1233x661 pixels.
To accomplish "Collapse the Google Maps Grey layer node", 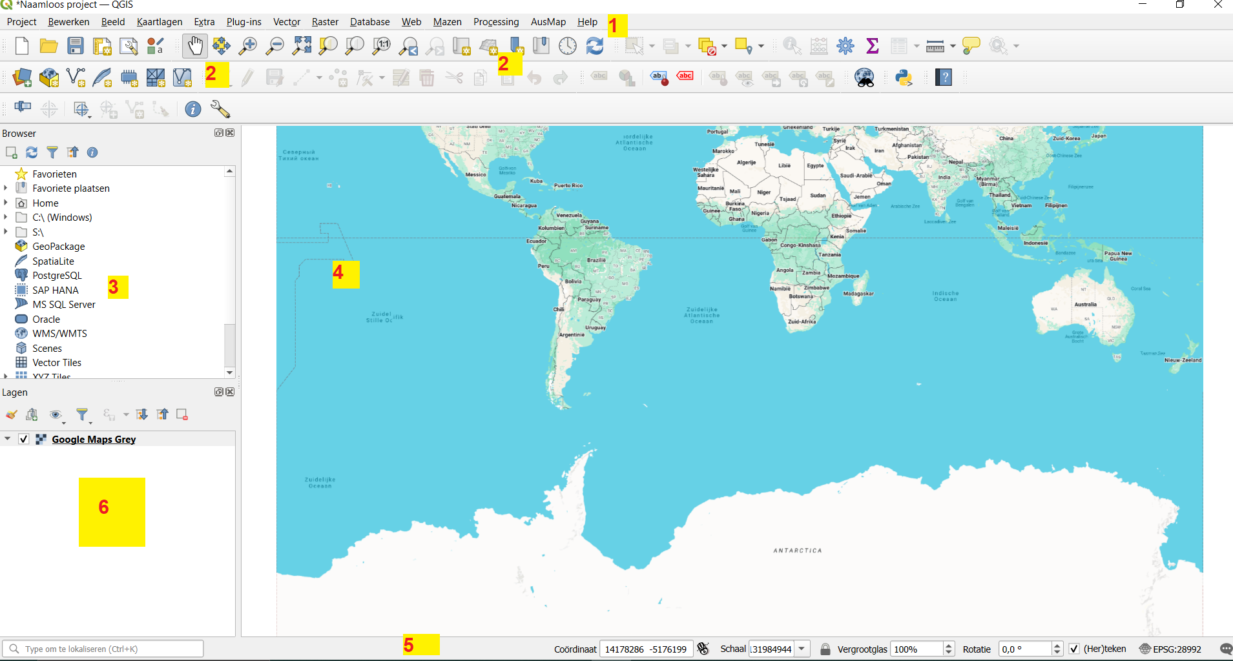I will coord(7,439).
